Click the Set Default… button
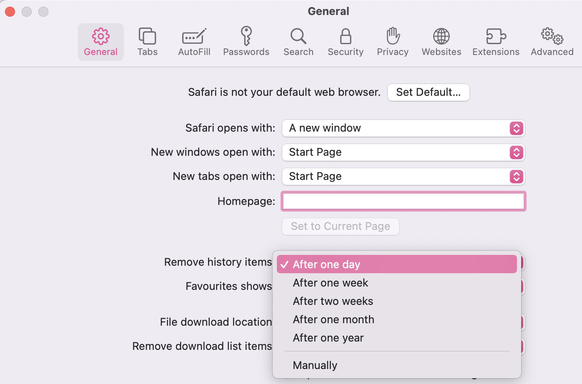 pyautogui.click(x=429, y=92)
